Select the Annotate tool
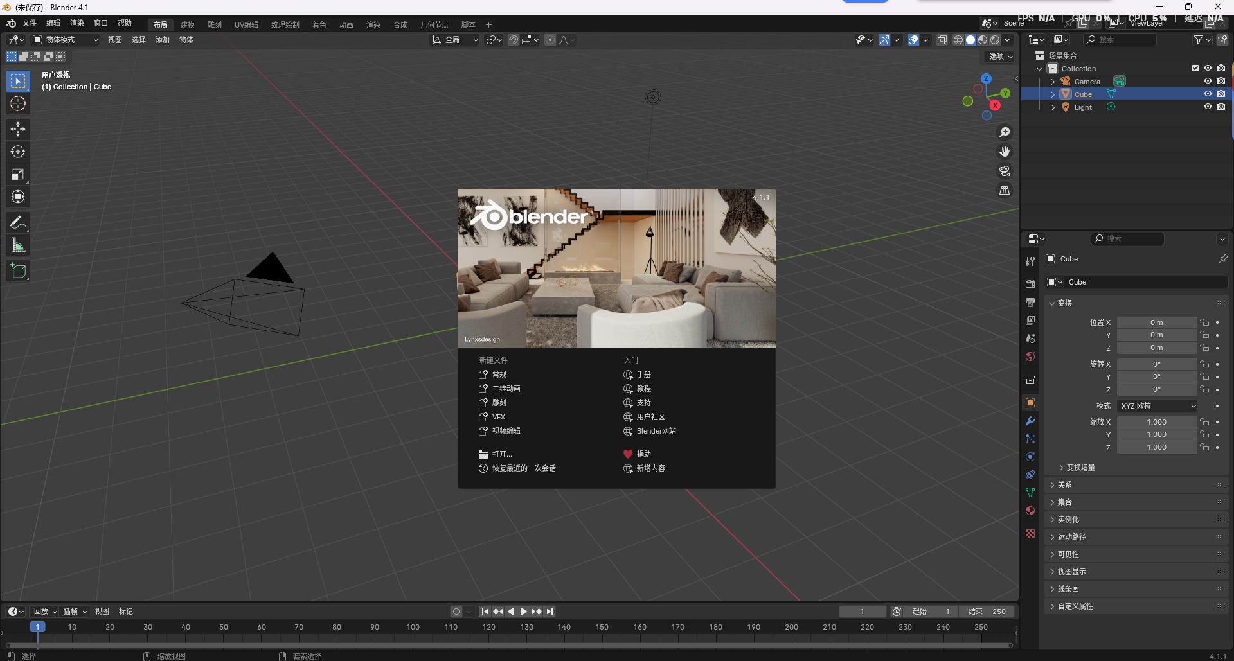Image resolution: width=1234 pixels, height=661 pixels. click(17, 222)
